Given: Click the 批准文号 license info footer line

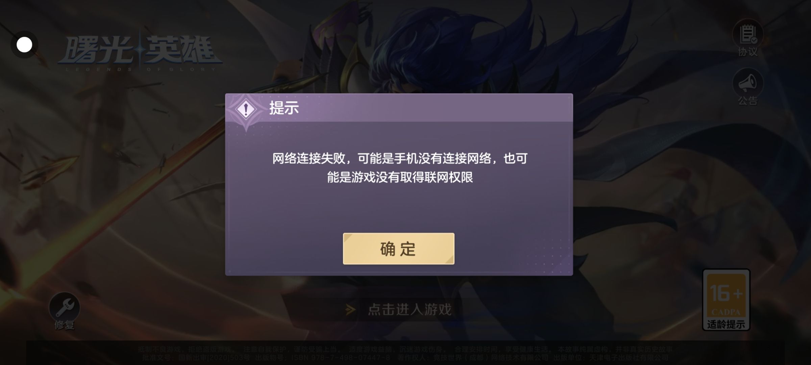Looking at the screenshot, I should click(x=405, y=358).
